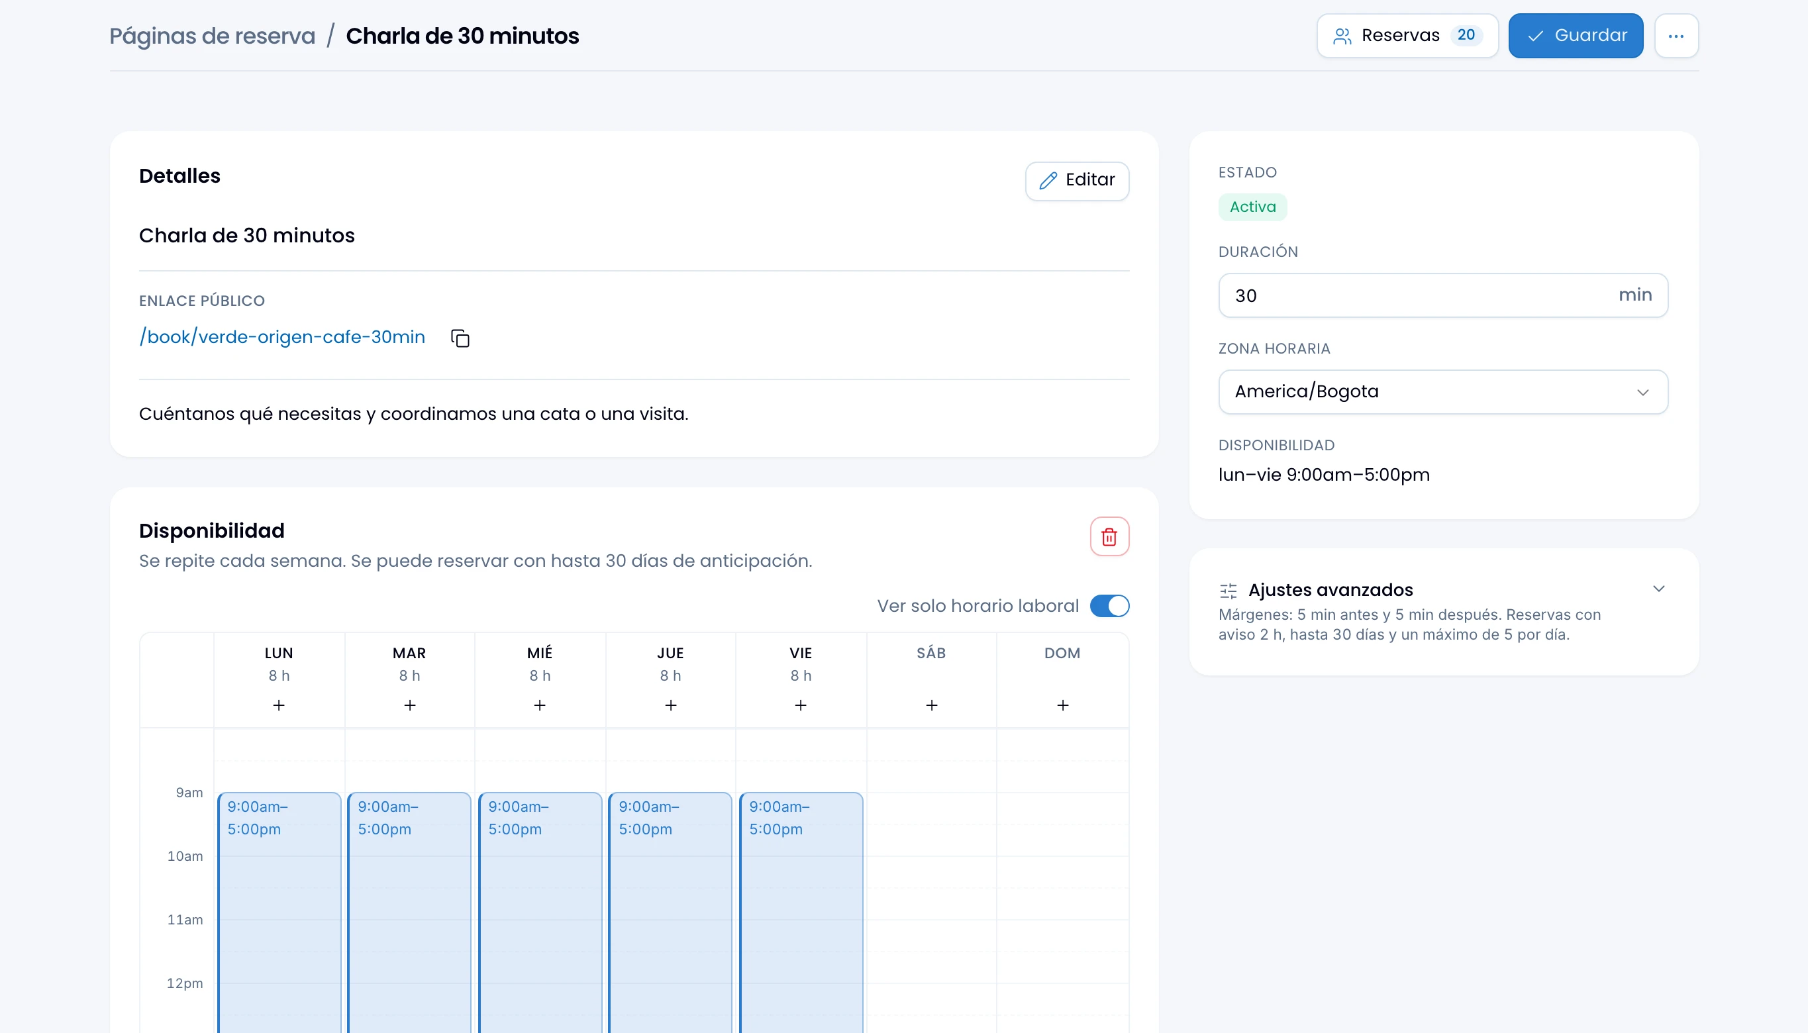Open Reservas list with 20 bookings
1808x1033 pixels.
click(1407, 36)
